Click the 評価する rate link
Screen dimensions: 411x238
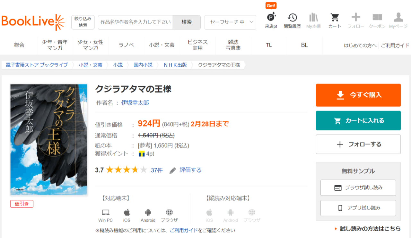(190, 170)
